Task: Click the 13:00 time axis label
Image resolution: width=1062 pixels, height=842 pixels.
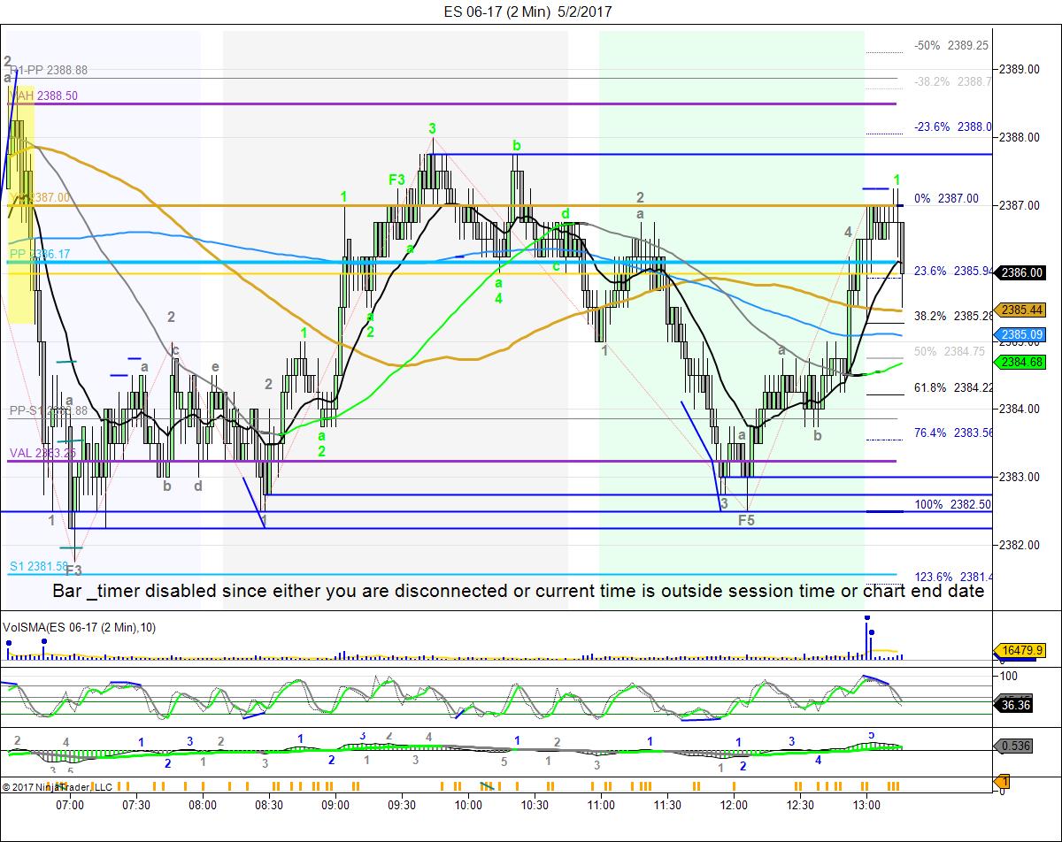Action: point(866,804)
